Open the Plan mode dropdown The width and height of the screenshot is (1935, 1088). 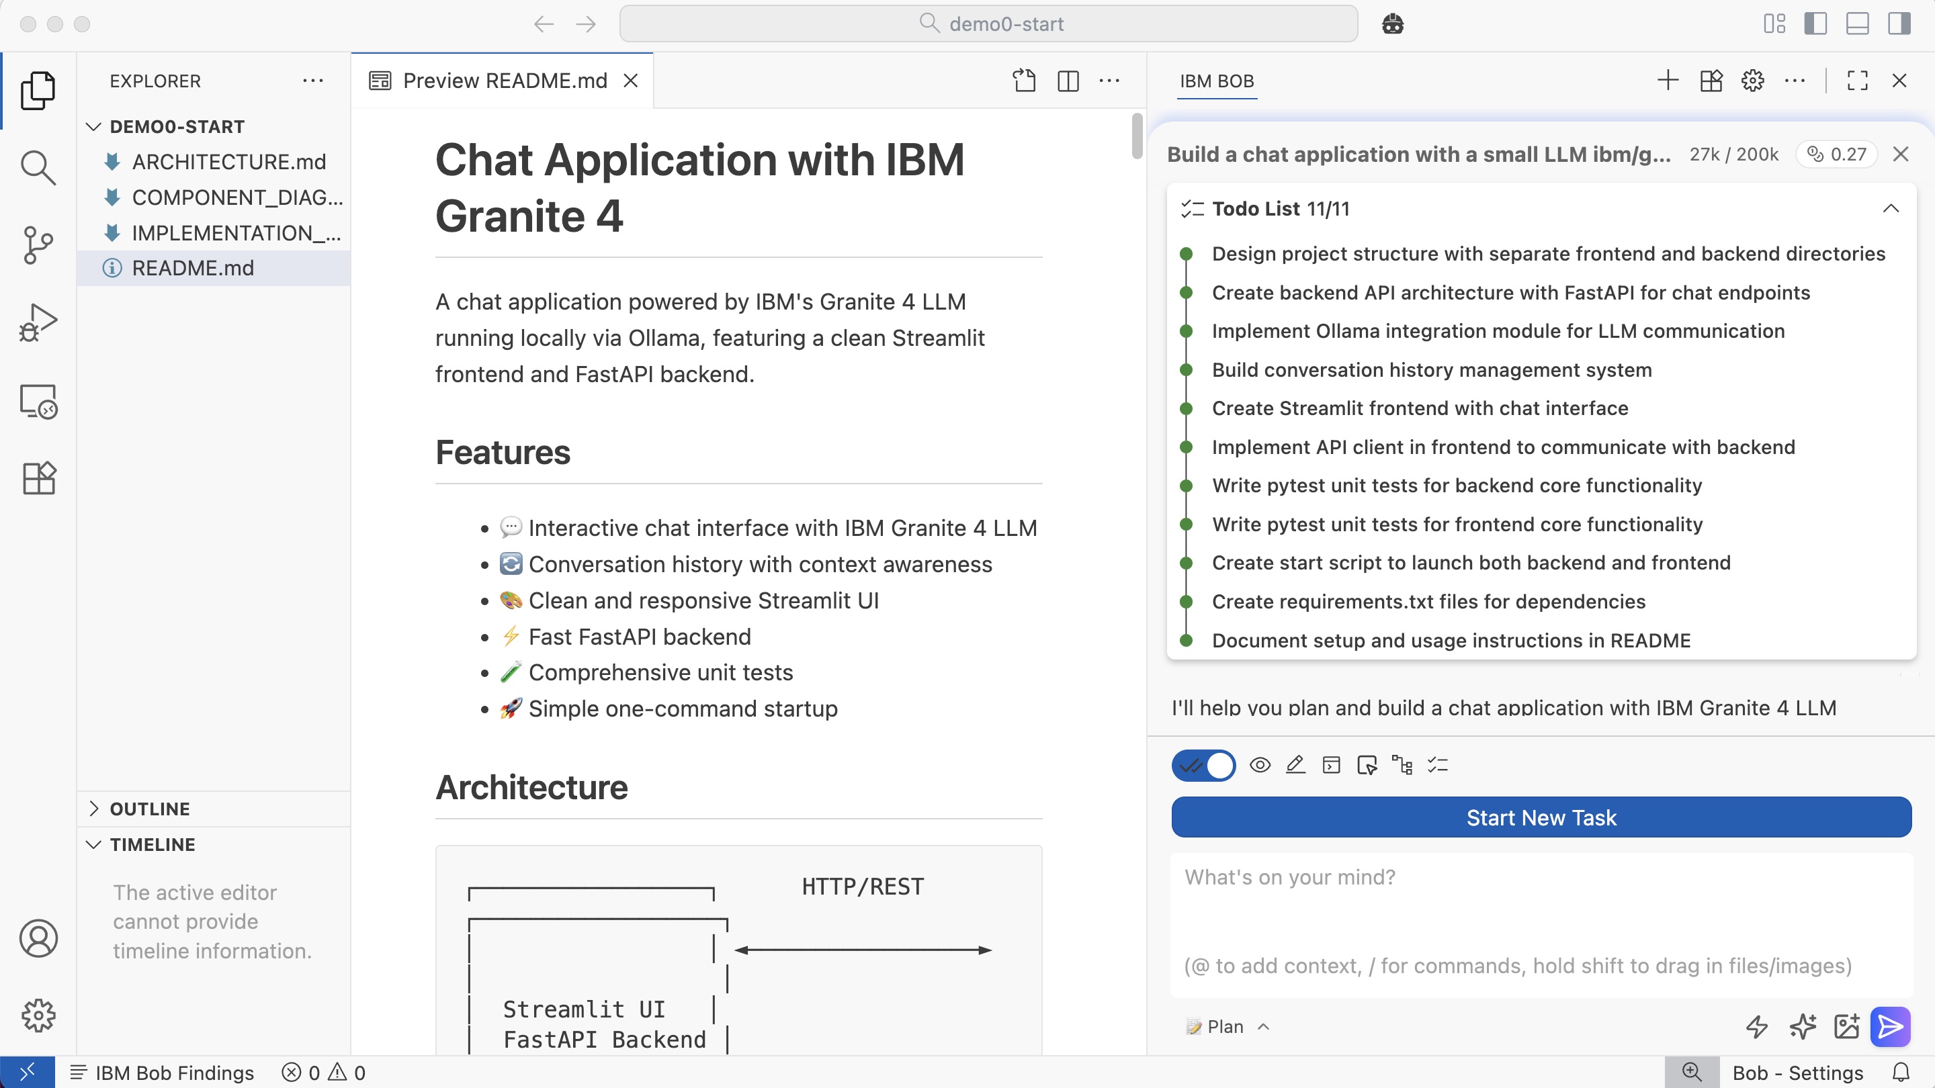point(1228,1026)
